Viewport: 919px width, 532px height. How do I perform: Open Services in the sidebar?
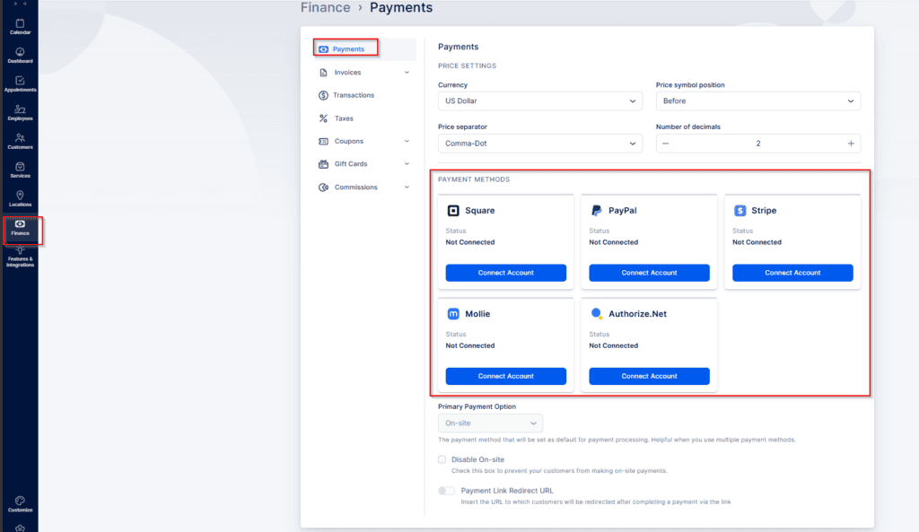click(20, 170)
